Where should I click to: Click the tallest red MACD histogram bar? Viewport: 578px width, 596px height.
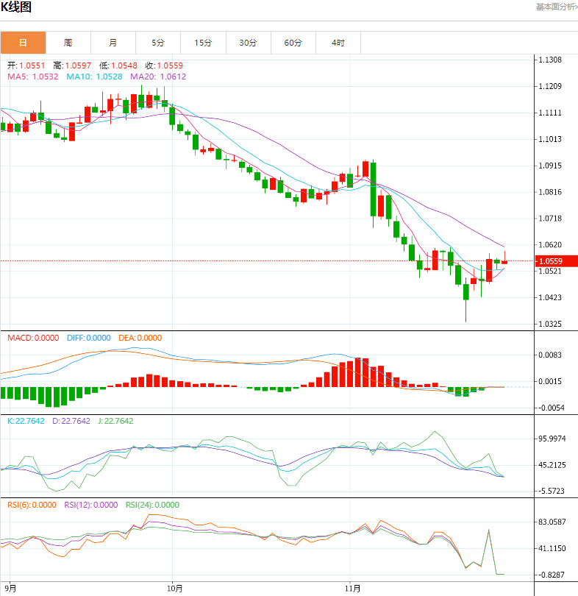(x=357, y=372)
